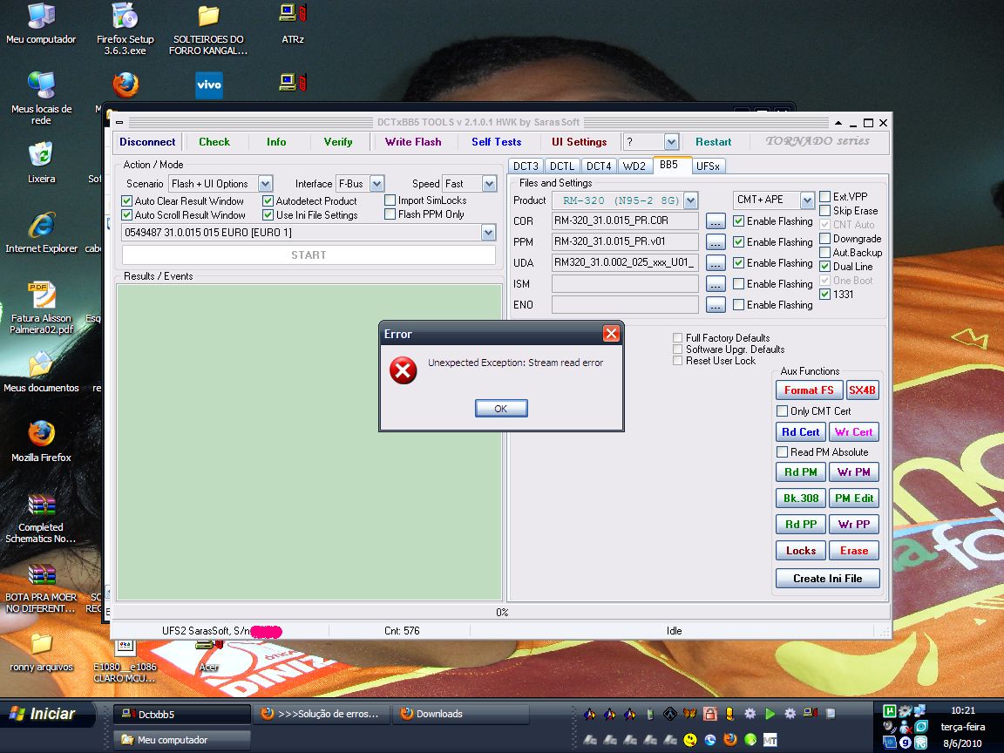1004x753 pixels.
Task: Switch to the WD2 tab
Action: click(x=634, y=166)
